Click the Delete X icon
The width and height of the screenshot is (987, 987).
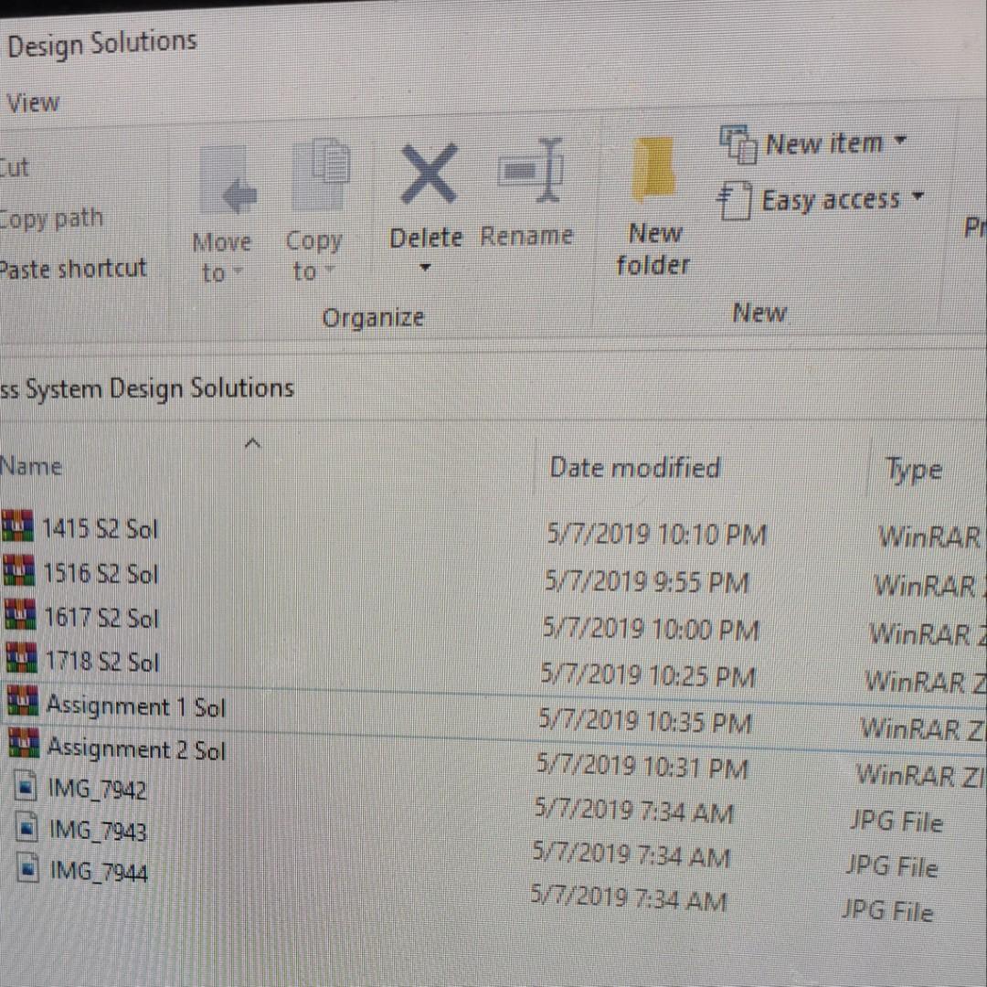point(429,174)
